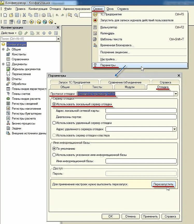Viewport: 194px width, 224px height.
Task: Select Планы счетов tree item
Action: [21, 94]
